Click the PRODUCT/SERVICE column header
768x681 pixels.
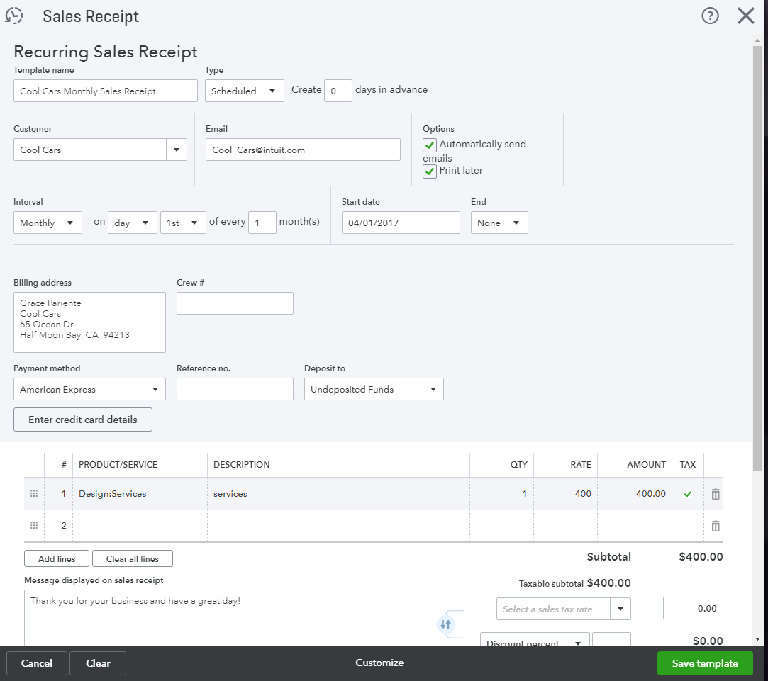click(x=118, y=465)
